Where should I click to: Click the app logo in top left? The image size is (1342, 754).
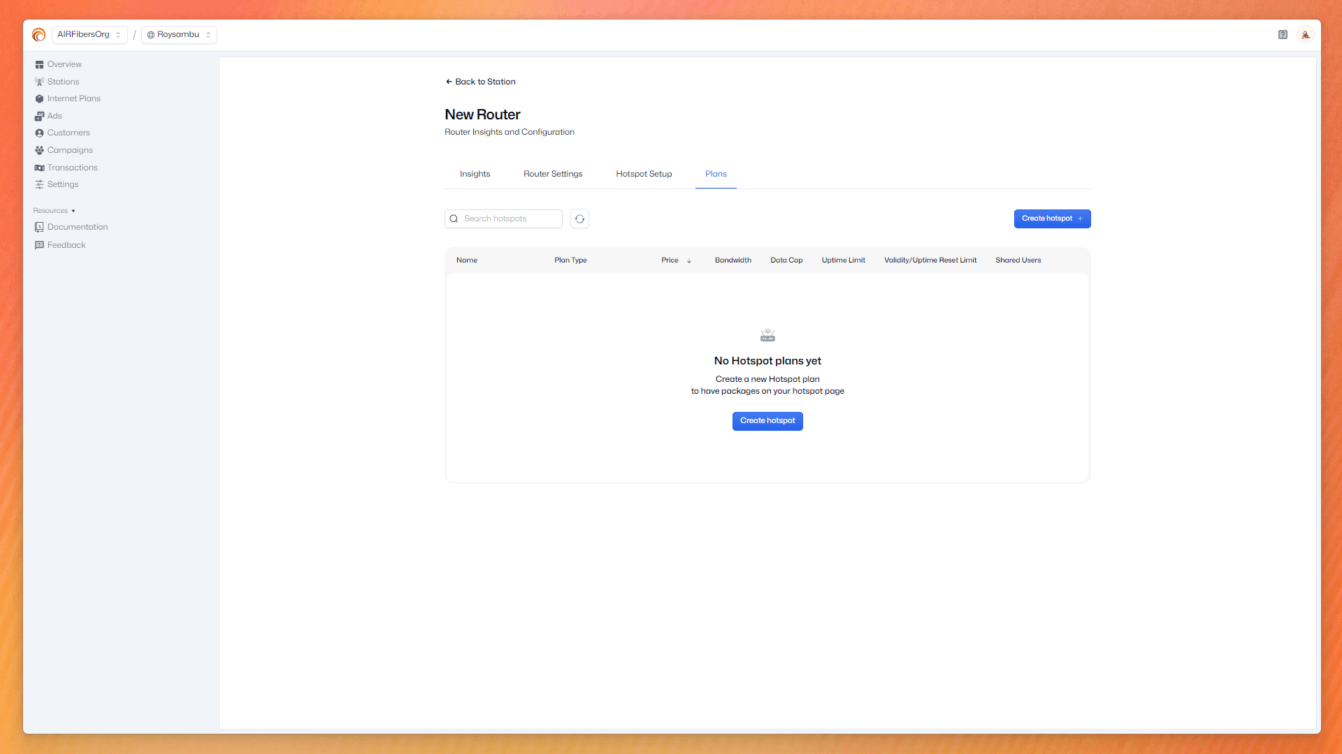[x=38, y=34]
